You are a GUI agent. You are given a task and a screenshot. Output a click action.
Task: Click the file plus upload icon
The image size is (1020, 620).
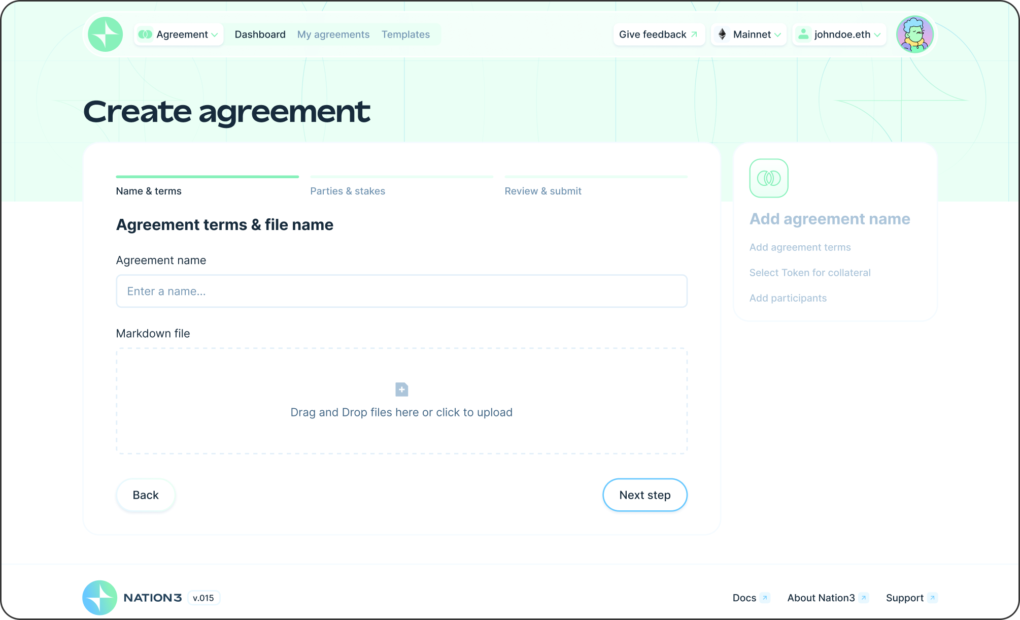click(x=401, y=389)
